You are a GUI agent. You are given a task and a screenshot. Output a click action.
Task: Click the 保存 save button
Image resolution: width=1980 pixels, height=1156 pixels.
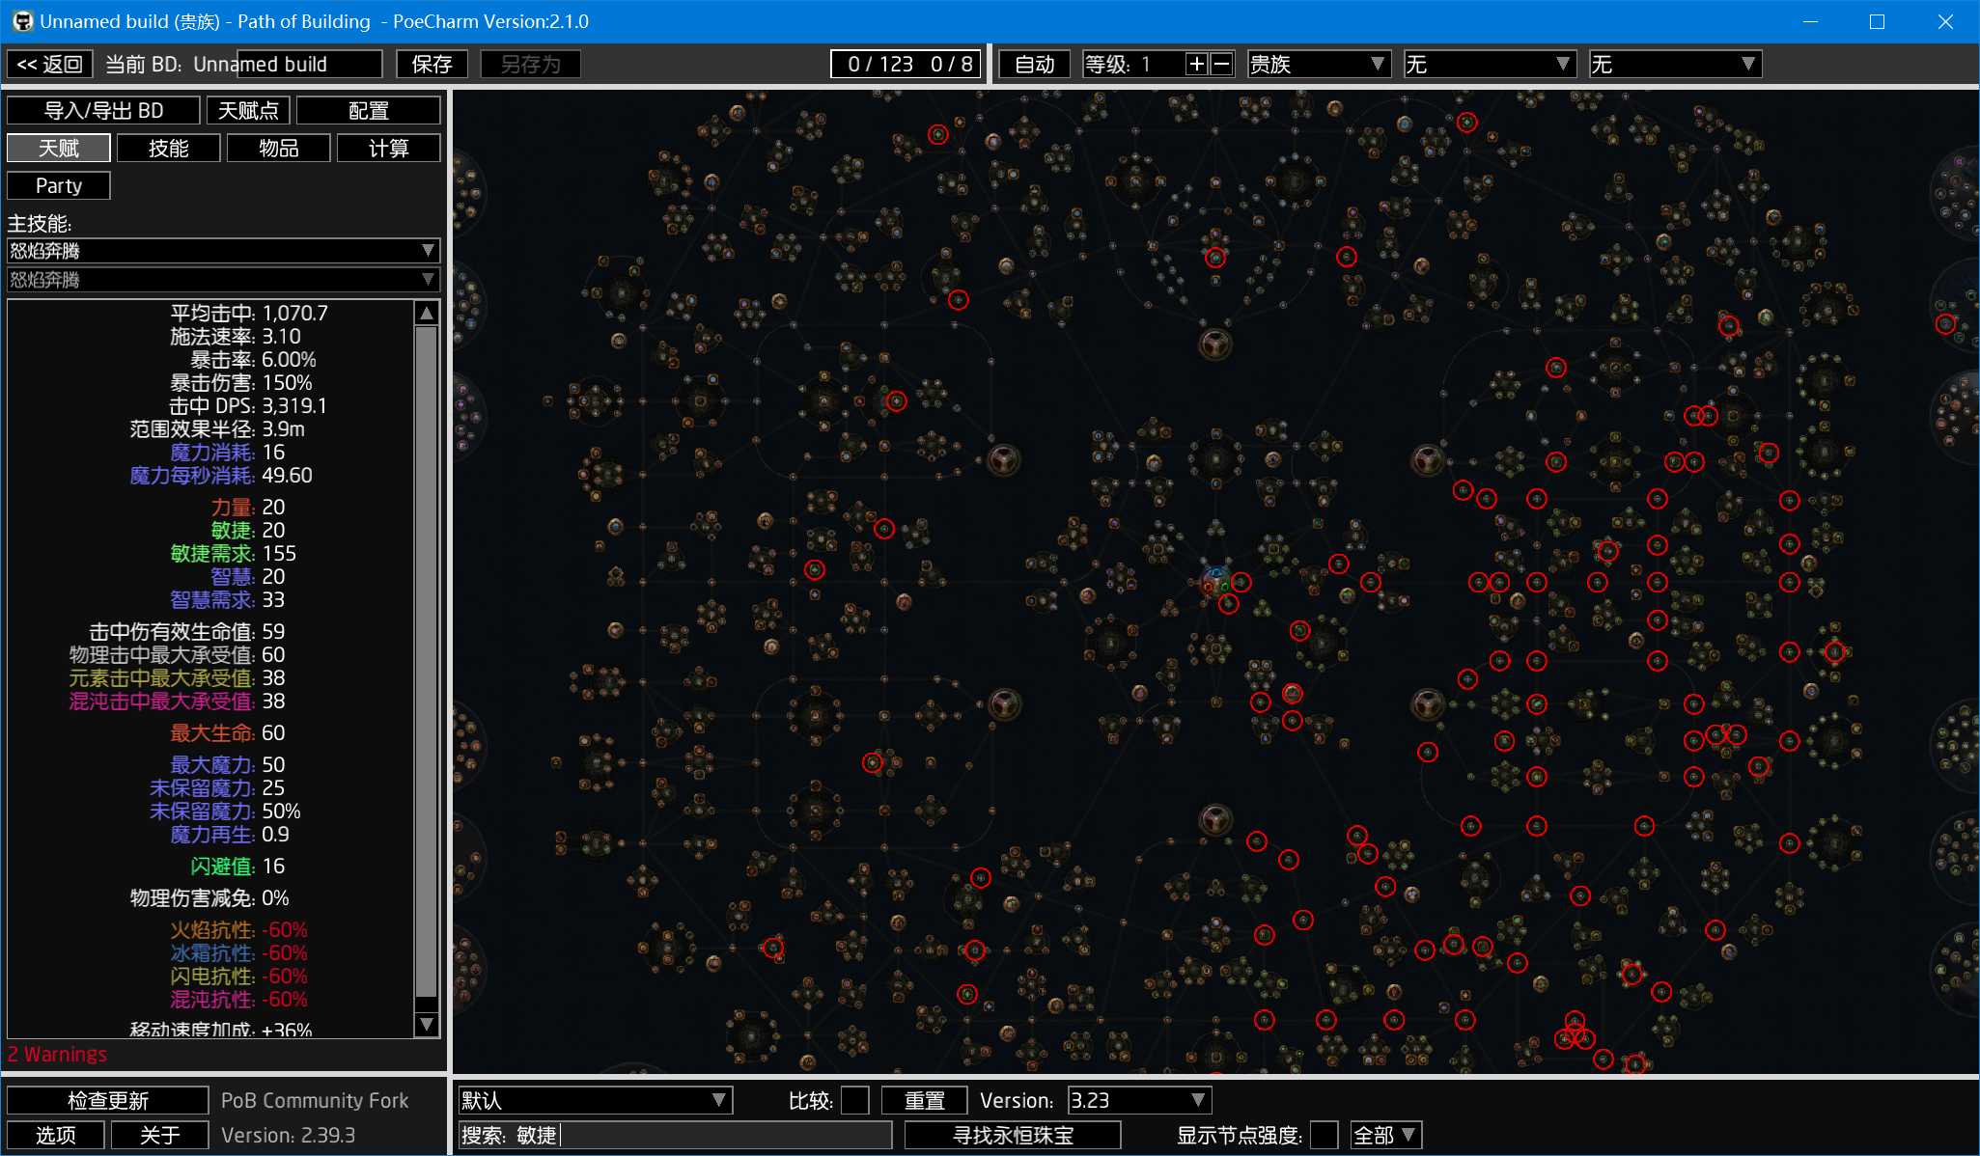(x=432, y=65)
